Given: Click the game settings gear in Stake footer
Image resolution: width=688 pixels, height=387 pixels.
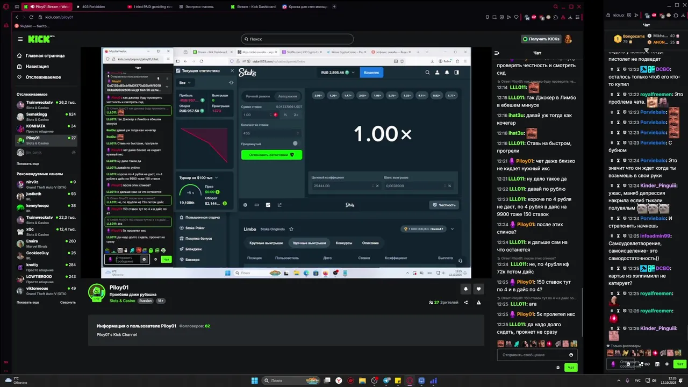Looking at the screenshot, I should [x=245, y=205].
